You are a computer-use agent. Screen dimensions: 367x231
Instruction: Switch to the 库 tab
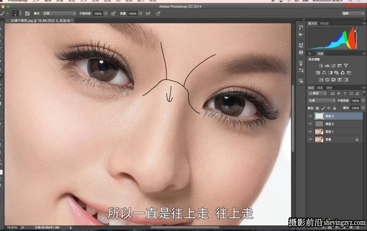[x=310, y=54]
